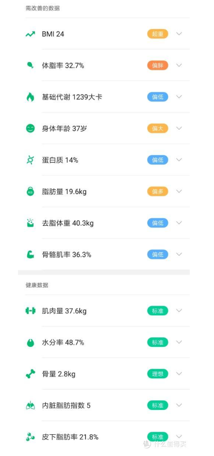This screenshot has height=456, width=214.
Task: Expand the 体脂率 32.7% details chevron
Action: [x=179, y=65]
